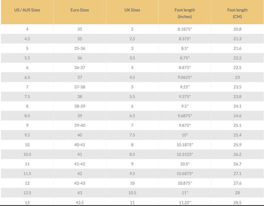Click the 23.5 CM foot length cell
The width and height of the screenshot is (264, 206).
pyautogui.click(x=237, y=87)
